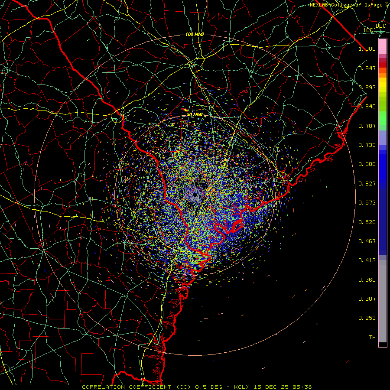Click the black radar site center dot
The height and width of the screenshot is (390, 390).
(x=195, y=195)
